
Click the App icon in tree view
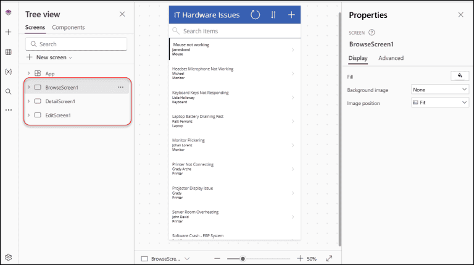[38, 74]
